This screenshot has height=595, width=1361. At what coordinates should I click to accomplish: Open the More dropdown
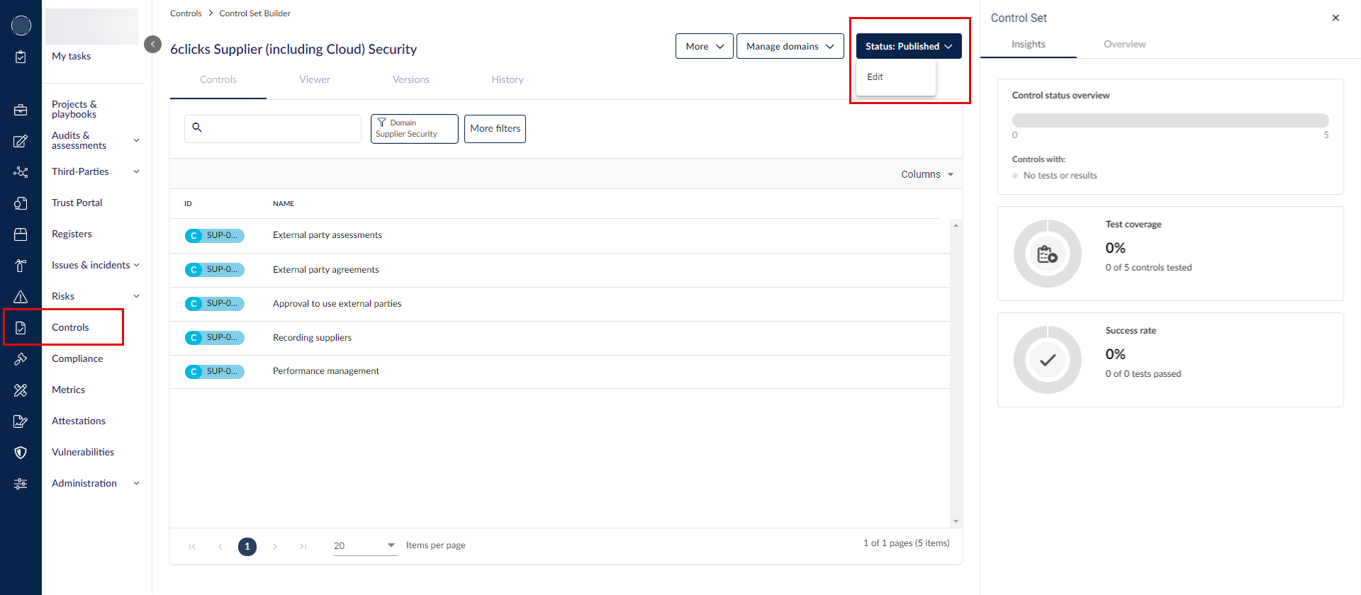[x=705, y=46]
